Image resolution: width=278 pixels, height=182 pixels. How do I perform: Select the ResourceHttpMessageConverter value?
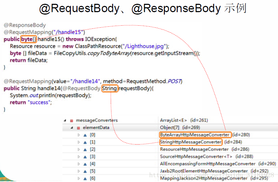coord(194,149)
